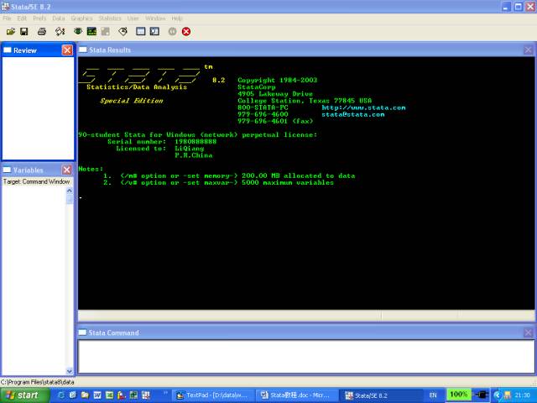Click the Variables panel scroll up arrow
Viewport: 537px width, 403px height.
coord(70,191)
